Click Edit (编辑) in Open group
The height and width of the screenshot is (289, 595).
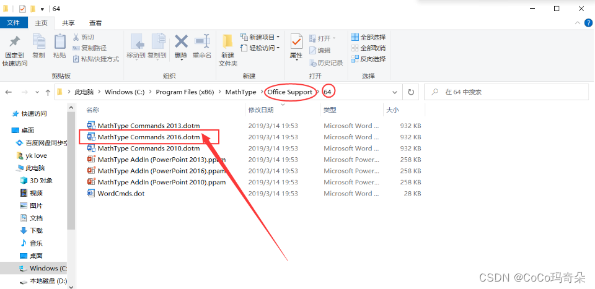(320, 50)
